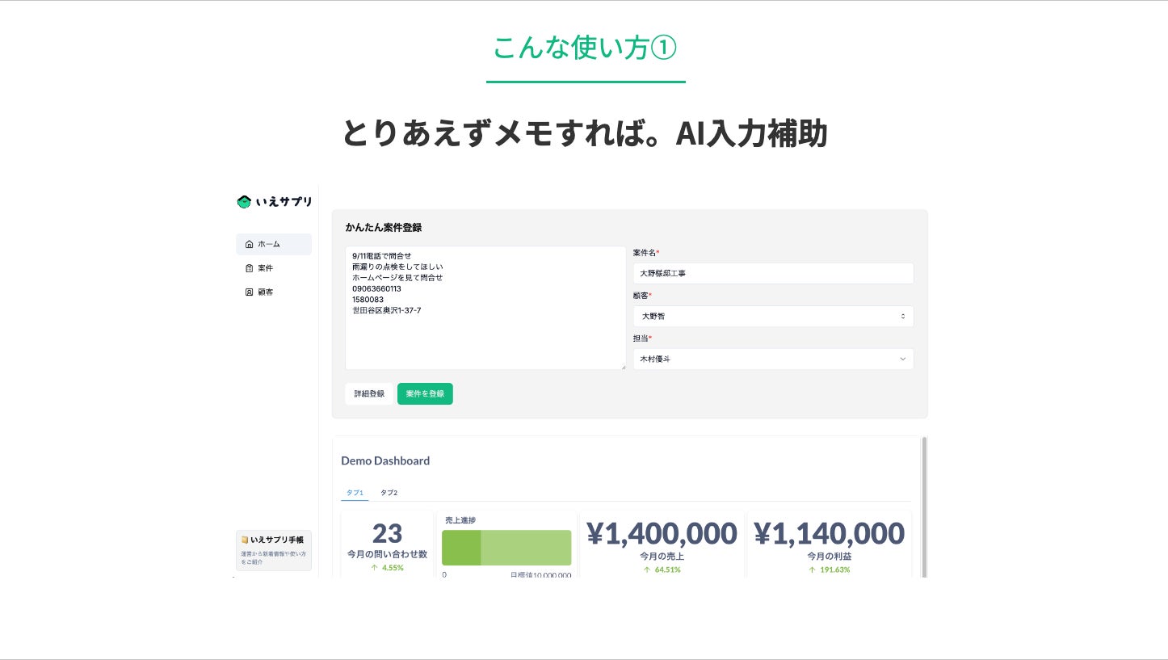Click the 売上進捗 green progress bar
The height and width of the screenshot is (660, 1168).
[506, 548]
